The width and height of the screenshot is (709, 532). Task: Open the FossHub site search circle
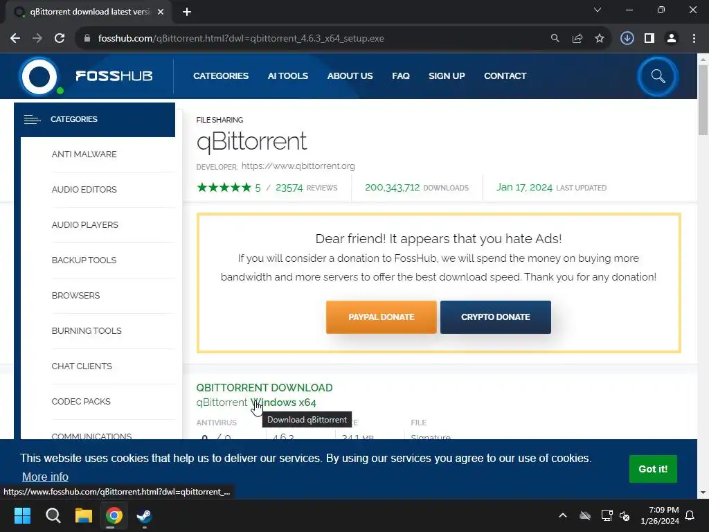coord(658,76)
